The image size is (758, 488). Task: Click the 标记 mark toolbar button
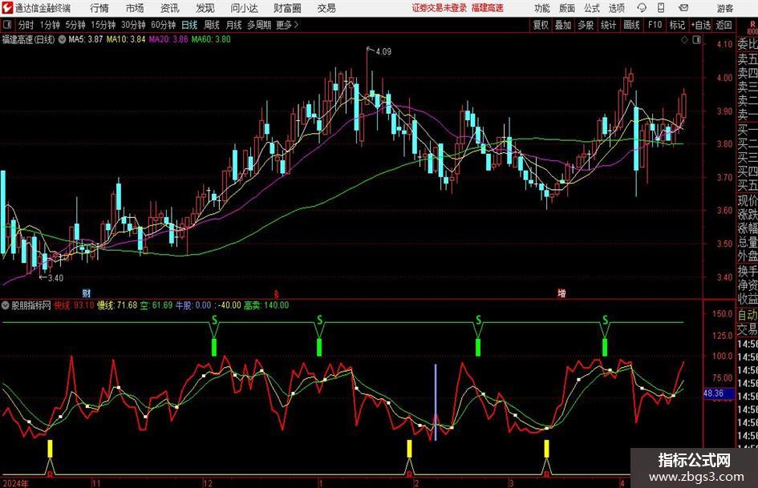click(677, 25)
